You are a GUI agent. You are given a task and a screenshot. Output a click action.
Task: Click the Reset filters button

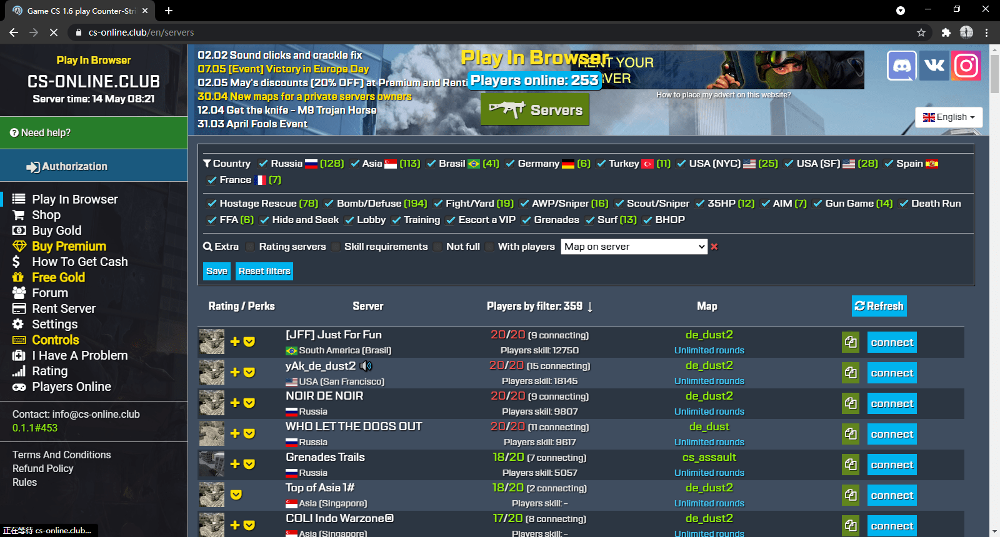tap(264, 271)
